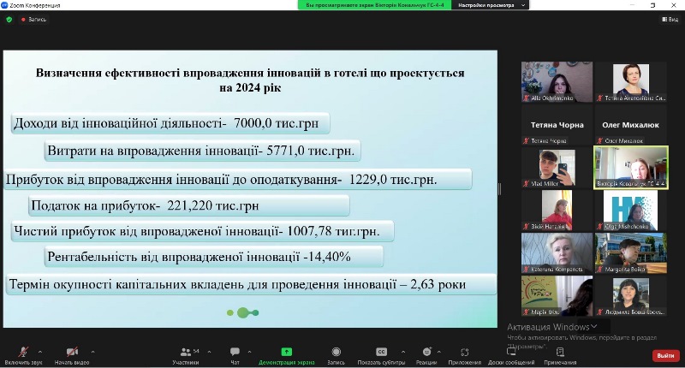Select Kateryna Kompanets video thumbnail
The height and width of the screenshot is (368, 685).
(x=557, y=252)
